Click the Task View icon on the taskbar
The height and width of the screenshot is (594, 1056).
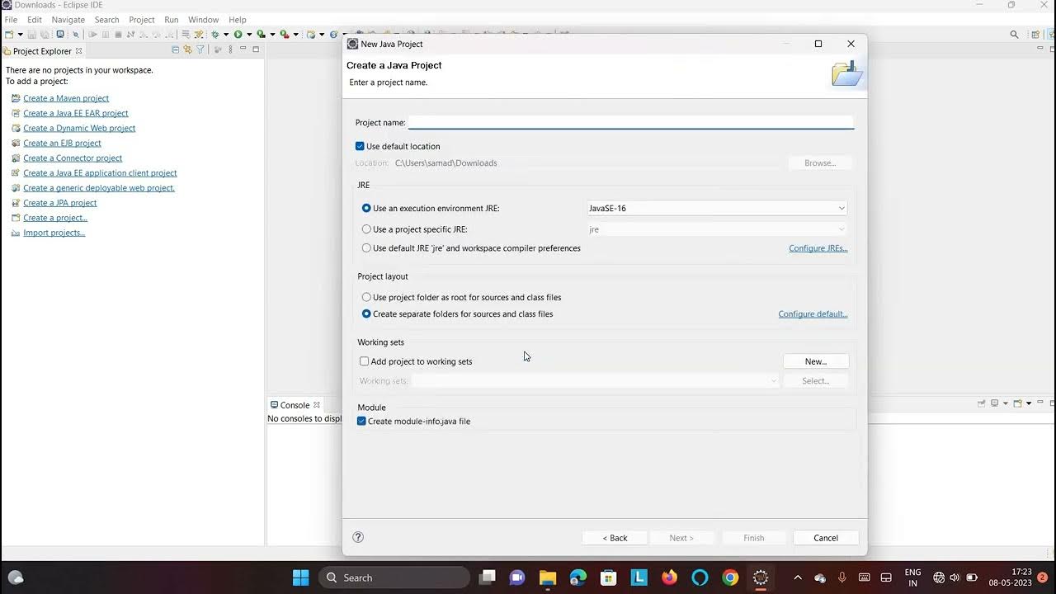(488, 577)
